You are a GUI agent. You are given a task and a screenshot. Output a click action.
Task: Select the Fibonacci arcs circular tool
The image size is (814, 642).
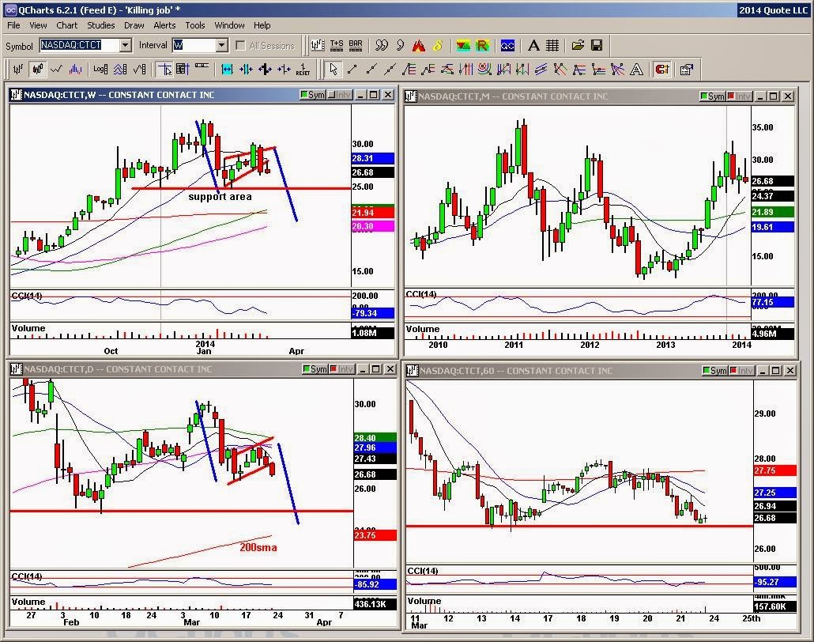(x=485, y=69)
